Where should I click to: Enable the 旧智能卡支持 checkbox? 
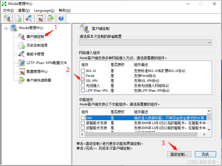[x=83, y=128]
